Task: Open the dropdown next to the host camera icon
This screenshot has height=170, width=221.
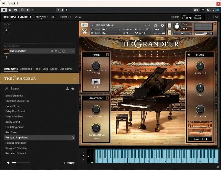Action: (203, 10)
